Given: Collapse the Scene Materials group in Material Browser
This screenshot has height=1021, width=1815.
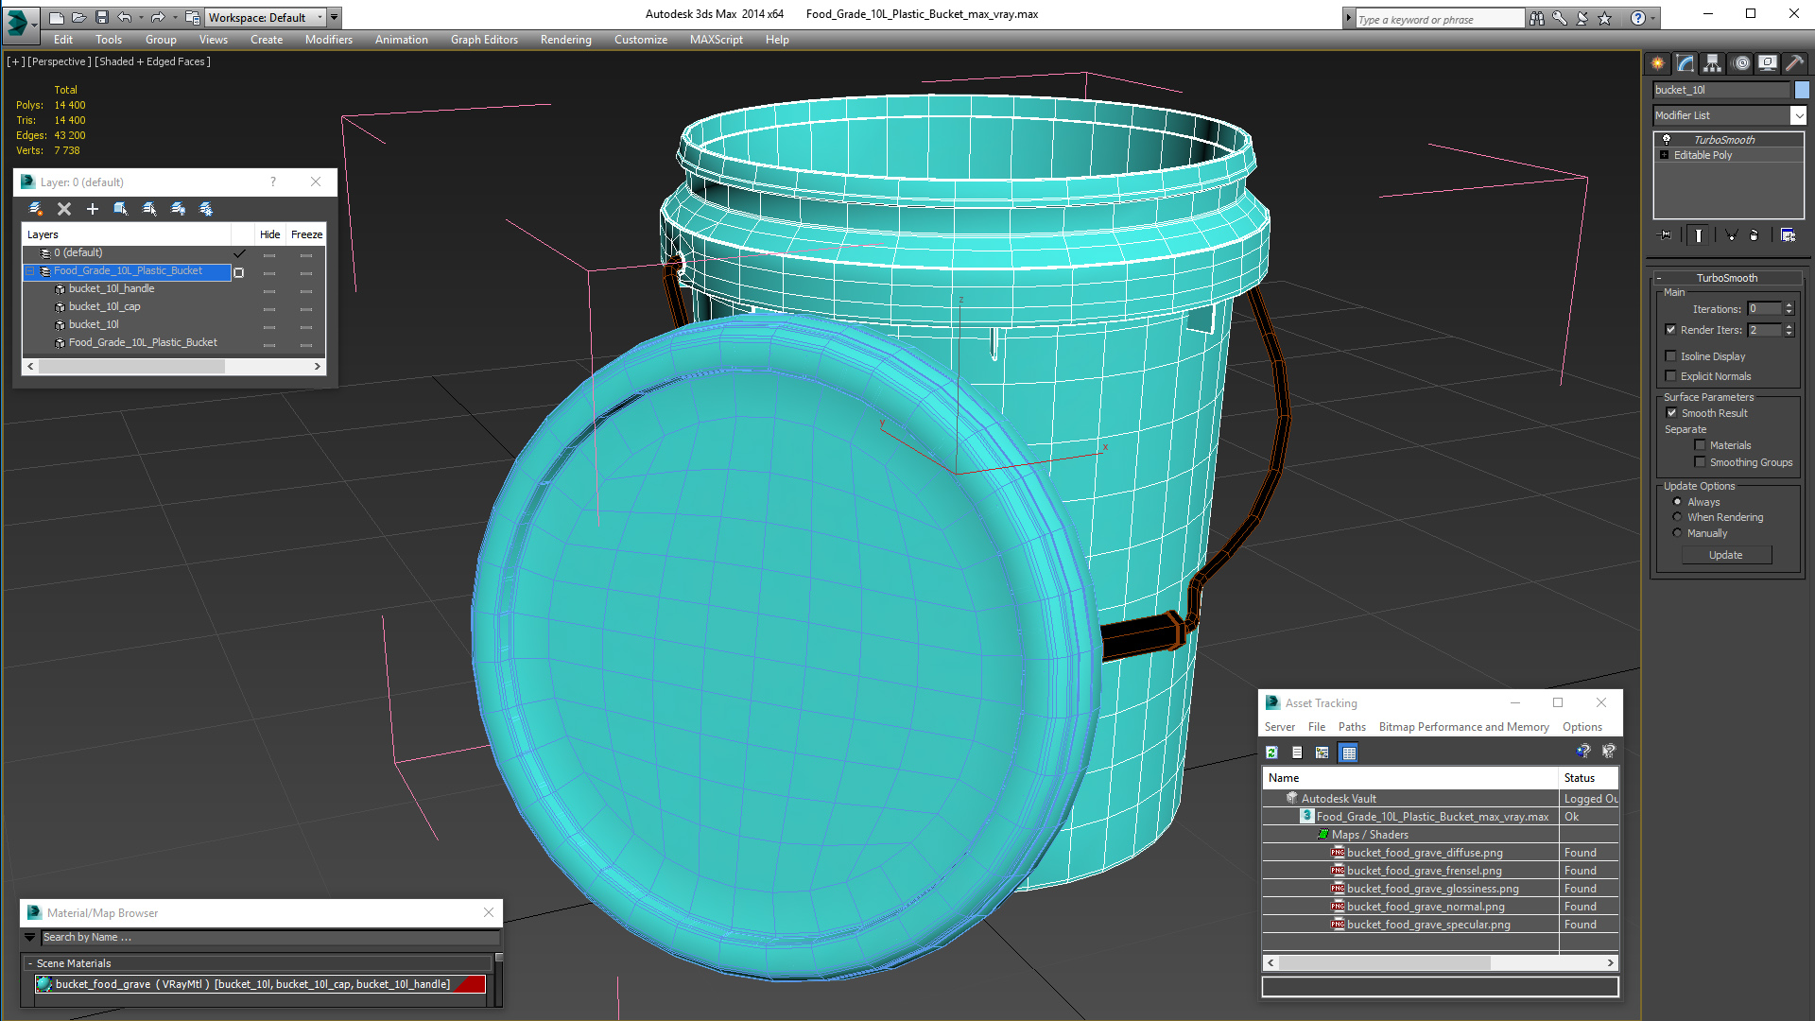Looking at the screenshot, I should [x=30, y=963].
